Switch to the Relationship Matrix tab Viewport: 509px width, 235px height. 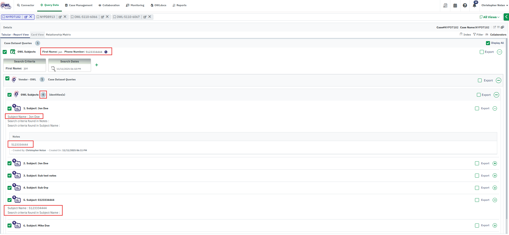[x=58, y=35]
